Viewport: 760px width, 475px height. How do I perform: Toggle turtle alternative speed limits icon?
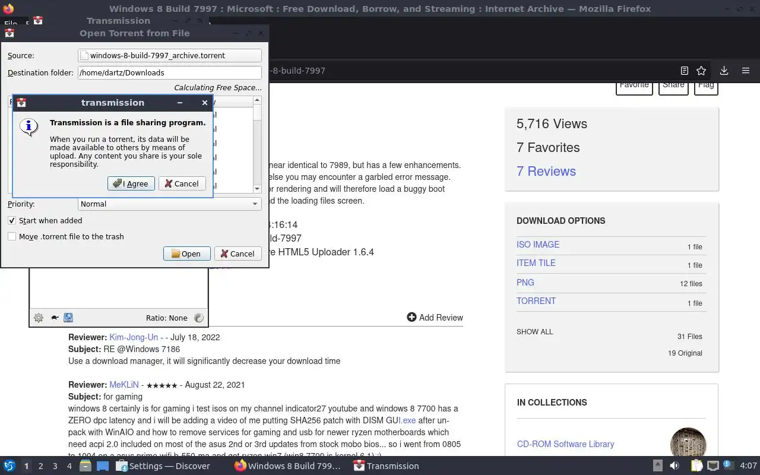(x=54, y=318)
